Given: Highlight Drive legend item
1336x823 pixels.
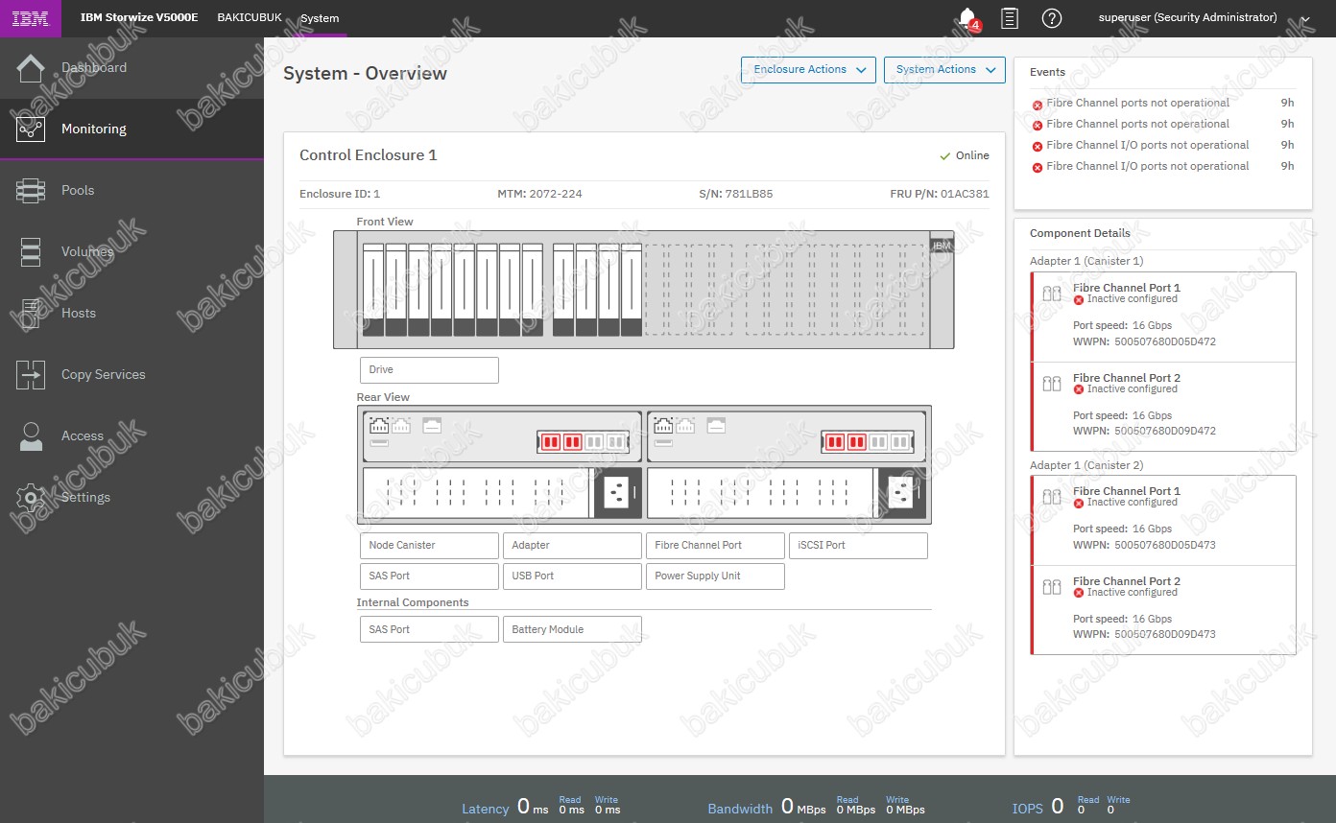Looking at the screenshot, I should click(429, 370).
